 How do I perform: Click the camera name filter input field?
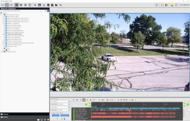[x=24, y=11]
